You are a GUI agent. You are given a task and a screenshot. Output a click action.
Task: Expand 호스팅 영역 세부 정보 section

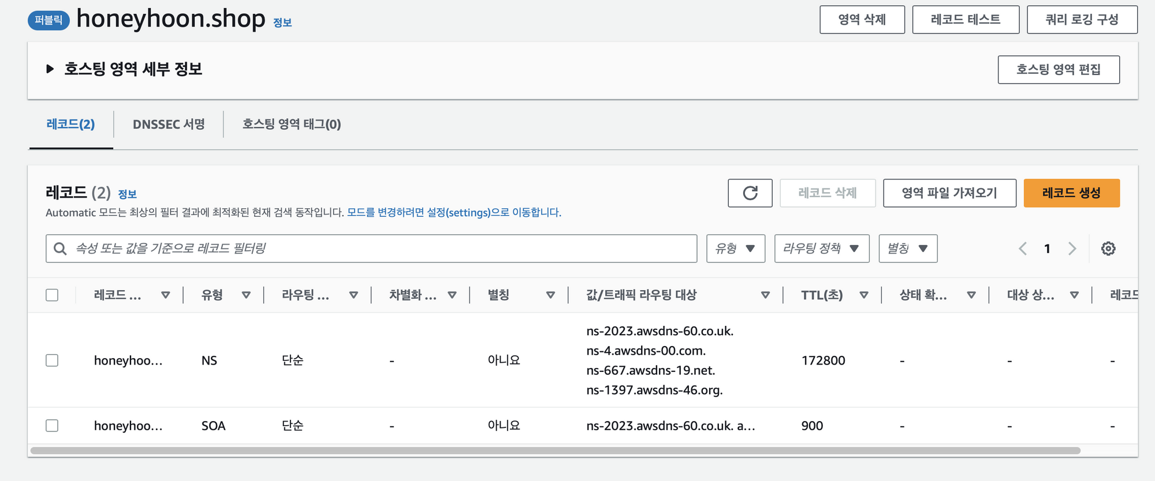click(x=50, y=69)
